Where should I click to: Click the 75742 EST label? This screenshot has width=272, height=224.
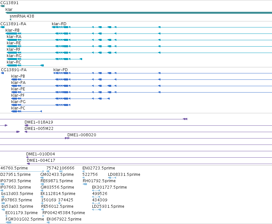(x=53, y=168)
